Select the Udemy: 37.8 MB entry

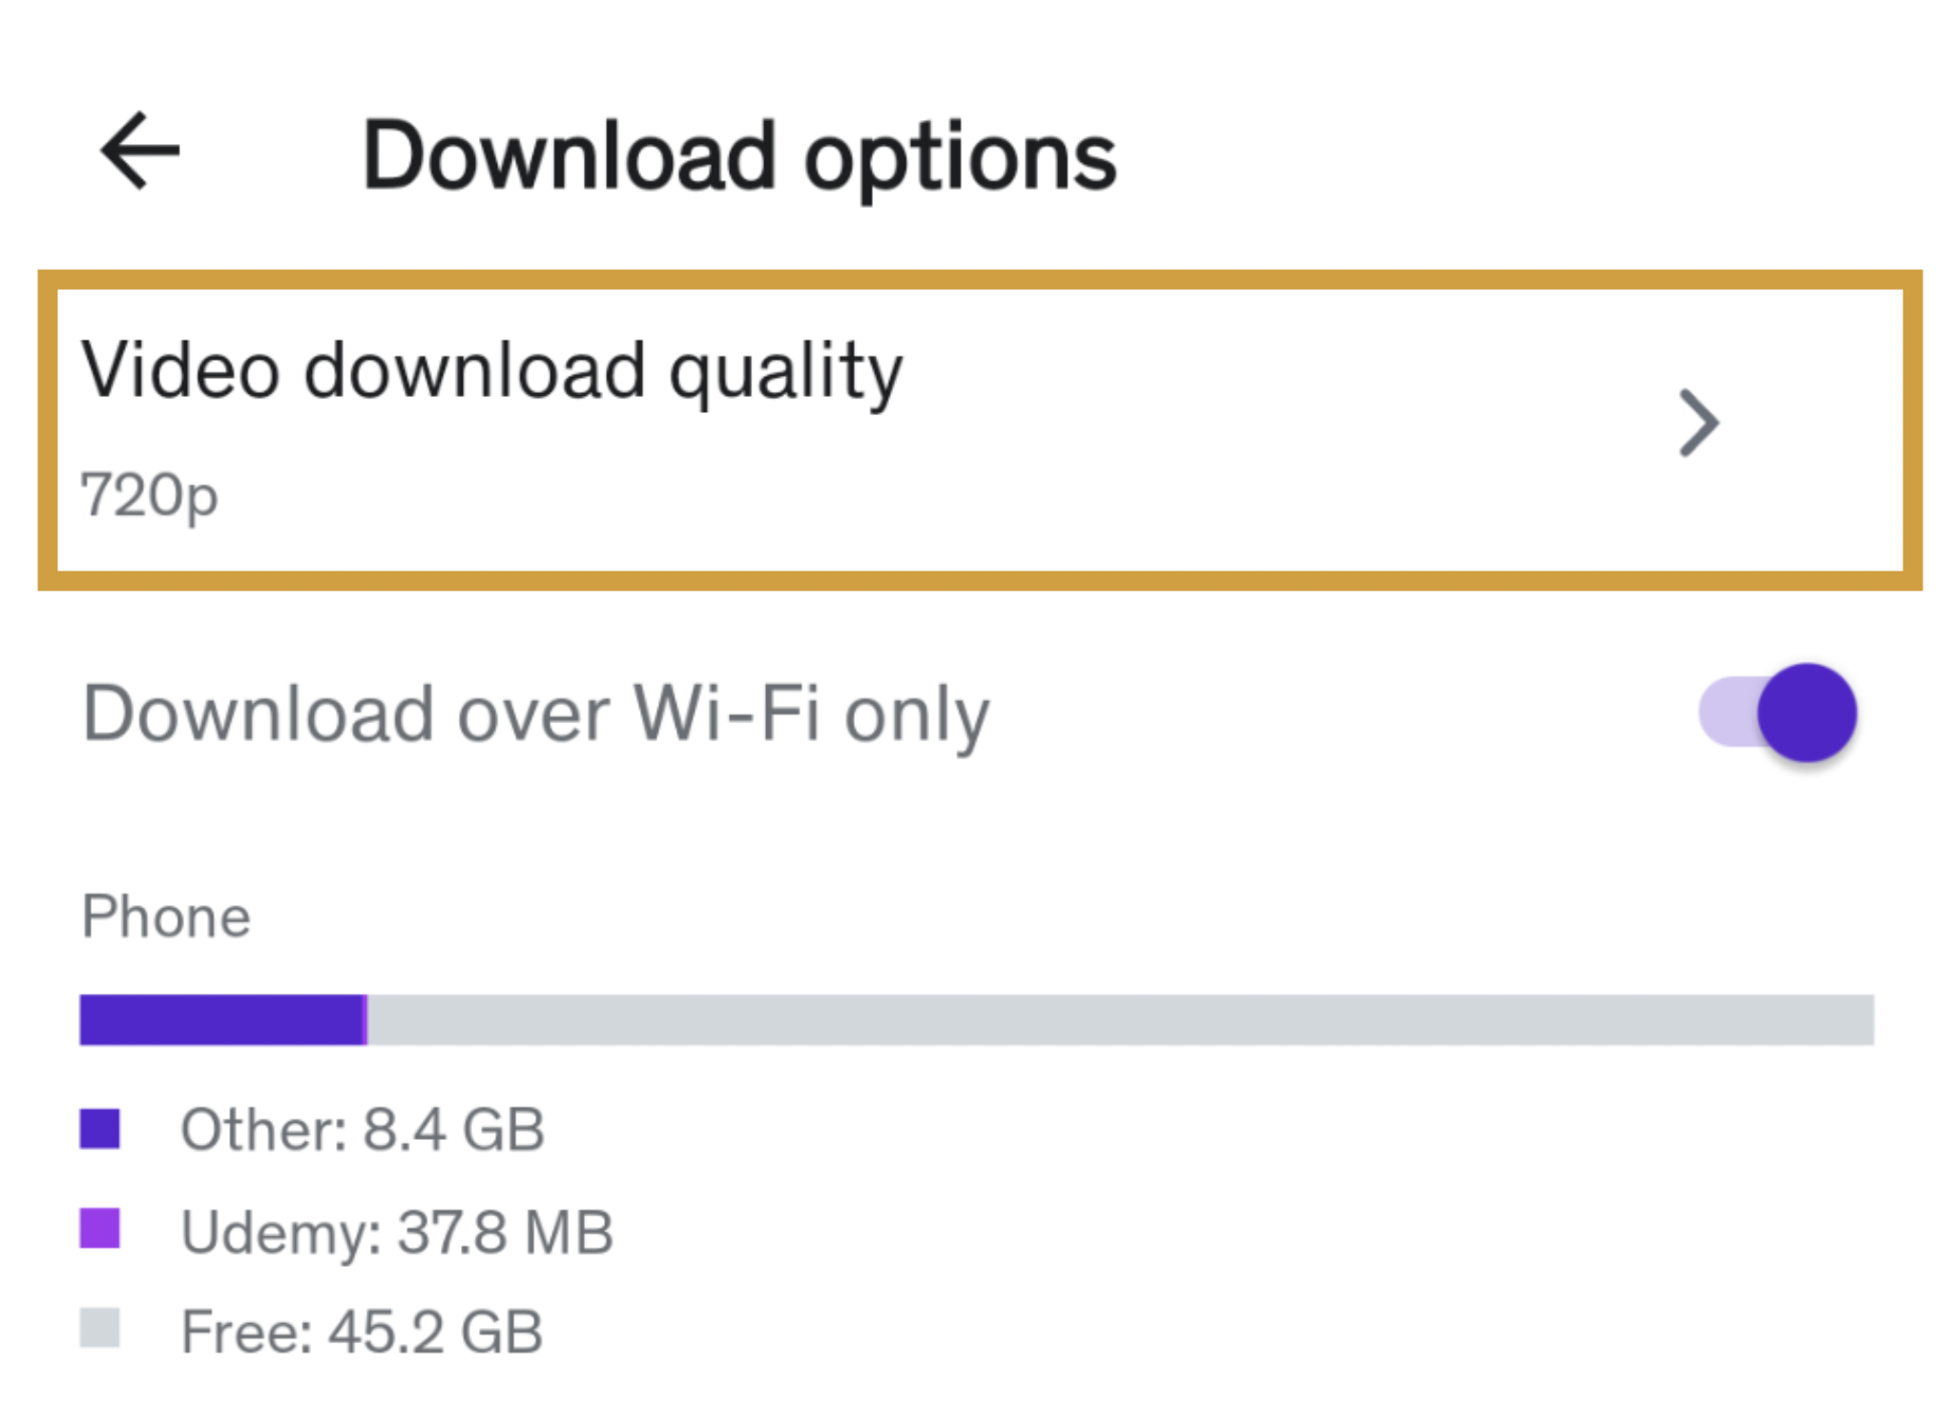click(x=396, y=1232)
